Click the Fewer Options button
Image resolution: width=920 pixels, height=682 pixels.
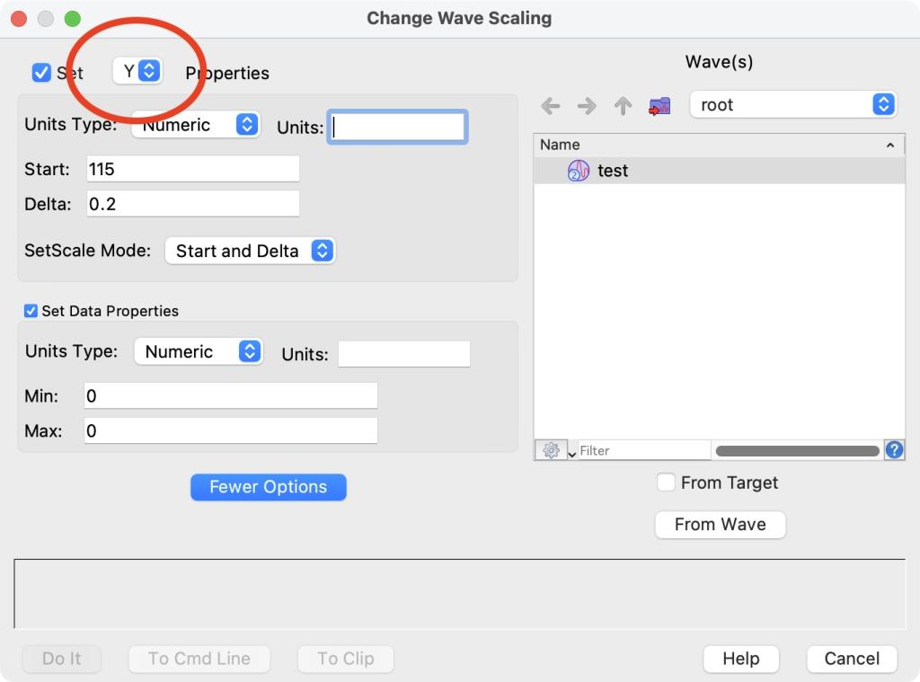click(268, 487)
